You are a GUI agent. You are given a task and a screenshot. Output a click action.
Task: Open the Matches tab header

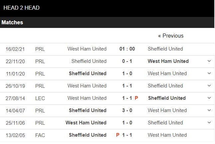tap(12, 23)
